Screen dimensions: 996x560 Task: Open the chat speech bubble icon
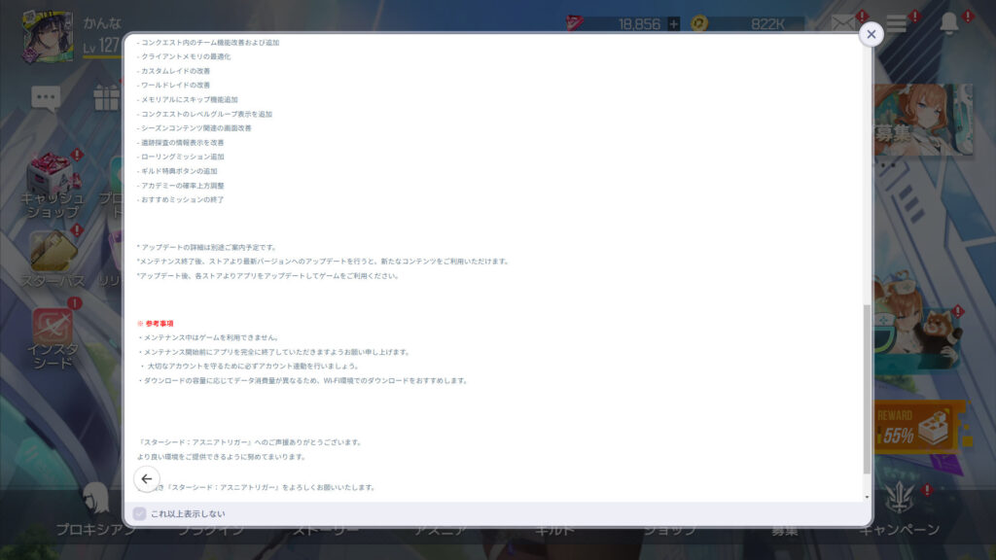click(46, 97)
